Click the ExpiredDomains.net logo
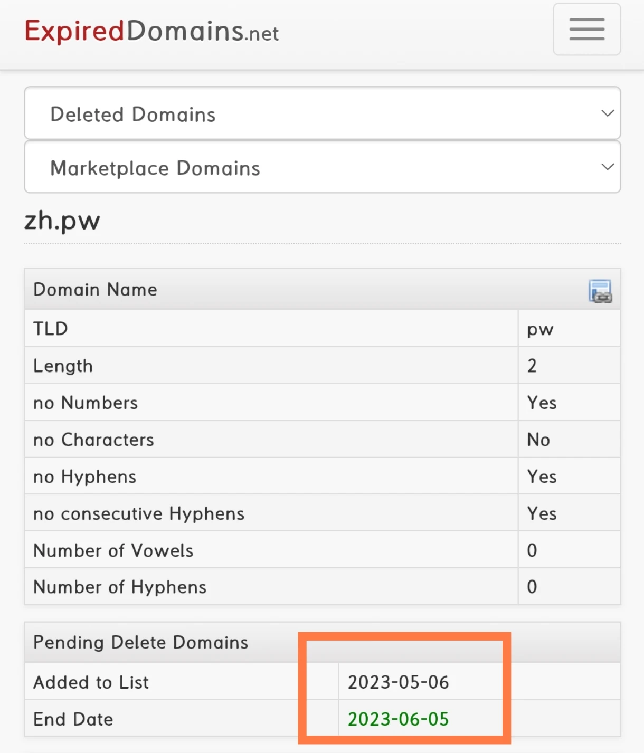Viewport: 644px width, 753px height. (151, 31)
